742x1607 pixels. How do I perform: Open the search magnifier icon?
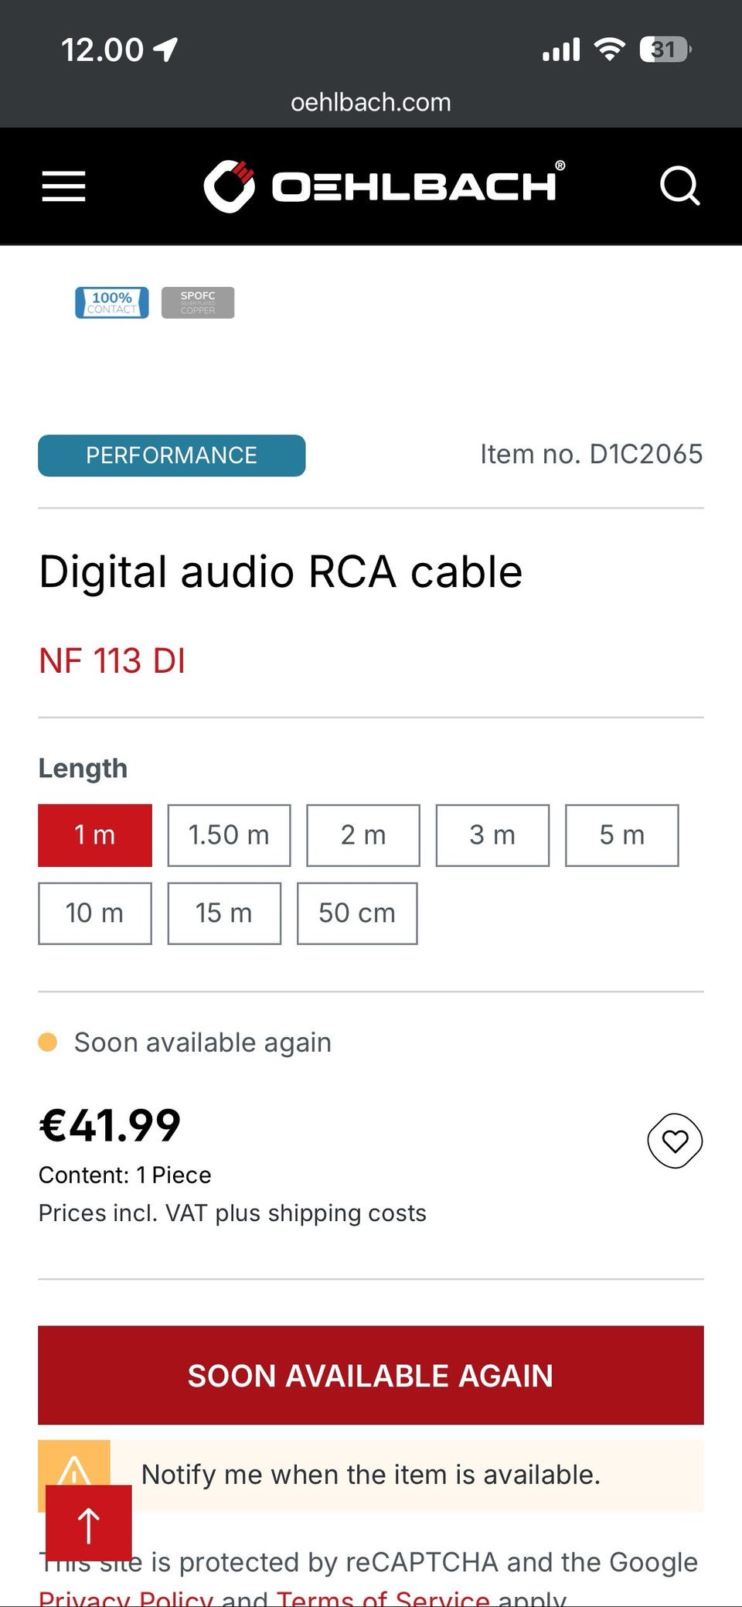(x=679, y=186)
